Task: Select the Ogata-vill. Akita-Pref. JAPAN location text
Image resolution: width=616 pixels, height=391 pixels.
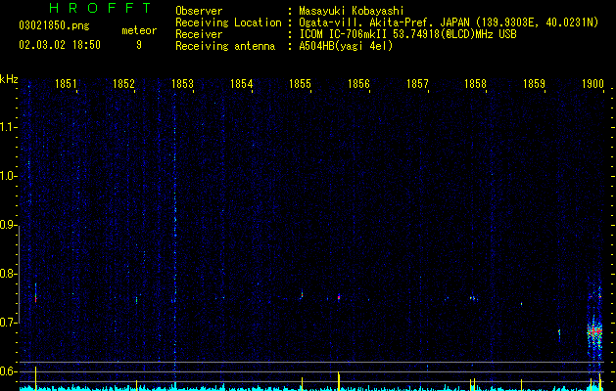Action: point(449,22)
